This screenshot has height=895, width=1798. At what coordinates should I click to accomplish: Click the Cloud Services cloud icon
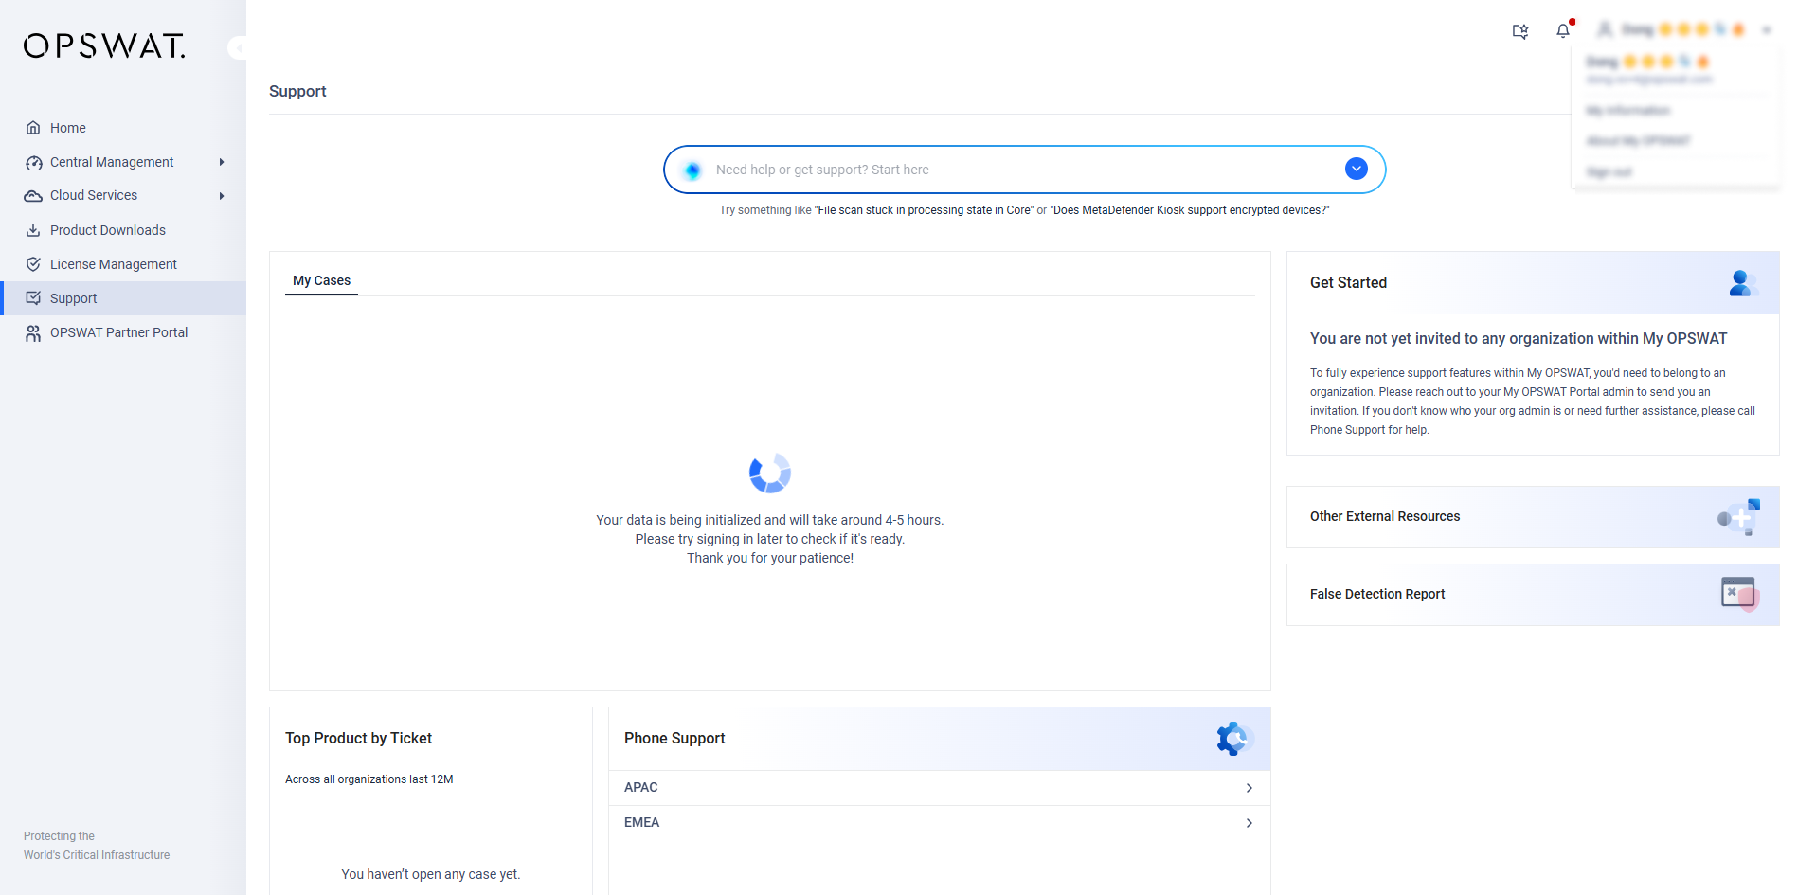pos(33,196)
